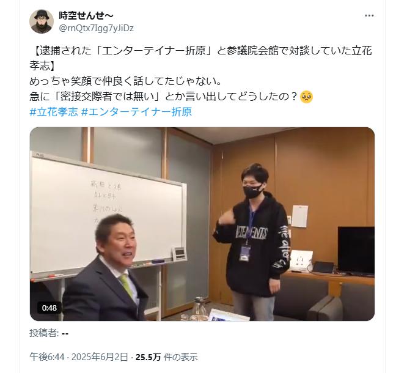Click the 孝志】 text on second line
The width and height of the screenshot is (396, 373).
click(x=42, y=65)
